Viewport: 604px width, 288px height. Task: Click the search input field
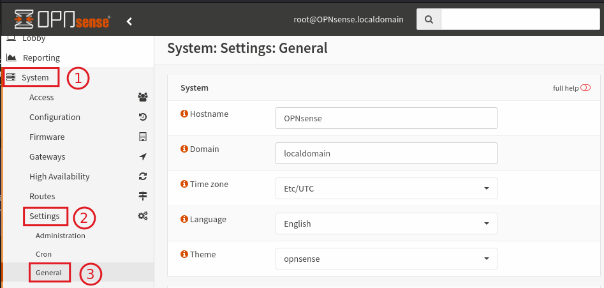pyautogui.click(x=520, y=19)
